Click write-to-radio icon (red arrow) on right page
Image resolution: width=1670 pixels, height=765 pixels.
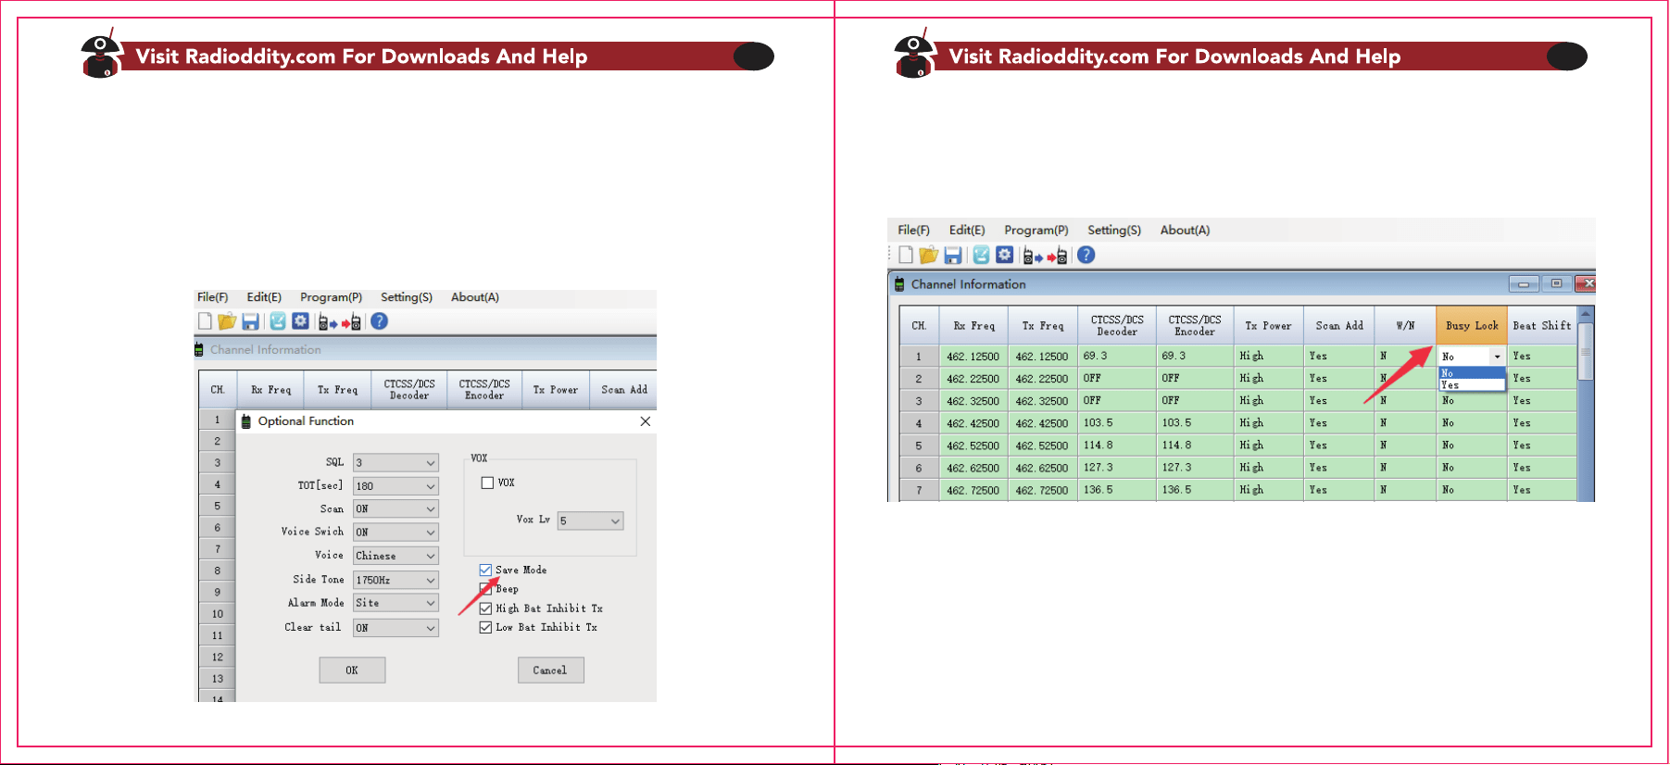[1057, 256]
